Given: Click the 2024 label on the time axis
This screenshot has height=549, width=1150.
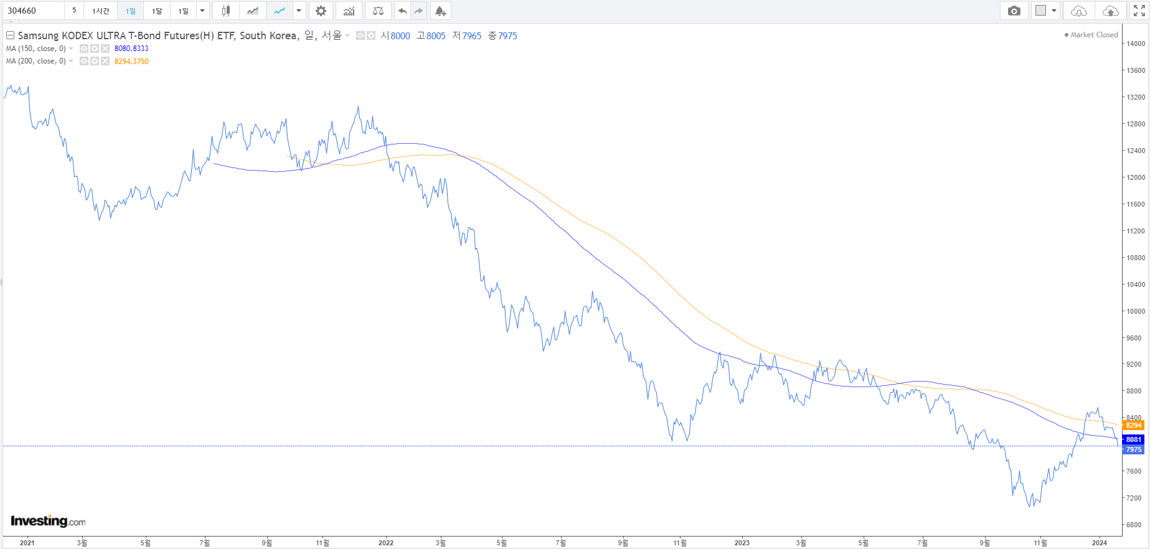Looking at the screenshot, I should coord(1100,543).
